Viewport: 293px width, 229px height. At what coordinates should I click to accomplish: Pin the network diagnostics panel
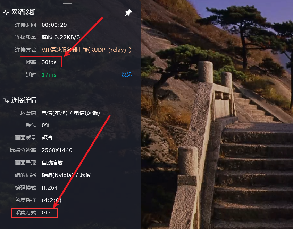128,13
